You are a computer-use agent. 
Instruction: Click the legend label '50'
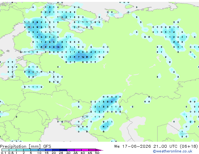pyautogui.click(x=97, y=153)
